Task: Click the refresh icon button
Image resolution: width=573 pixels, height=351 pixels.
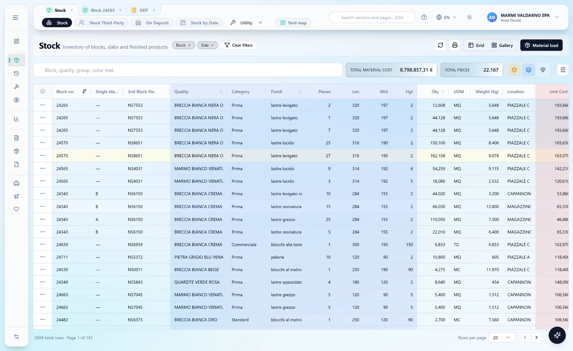Action: [x=440, y=45]
